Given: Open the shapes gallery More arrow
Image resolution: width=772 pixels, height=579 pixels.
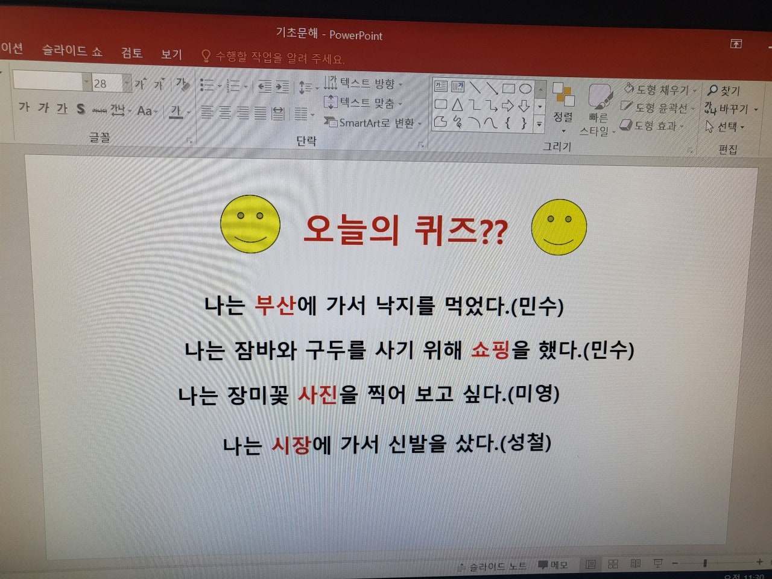Looking at the screenshot, I should (x=540, y=125).
